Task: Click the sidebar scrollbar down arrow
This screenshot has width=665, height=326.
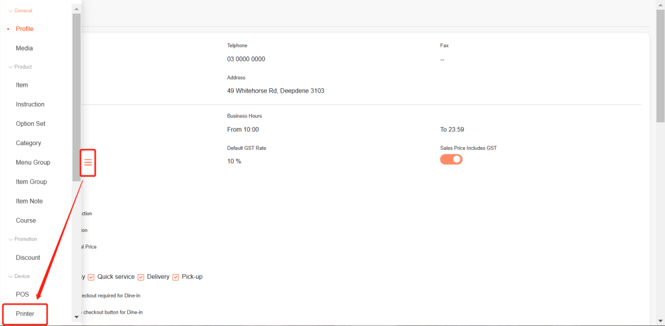Action: pyautogui.click(x=77, y=316)
